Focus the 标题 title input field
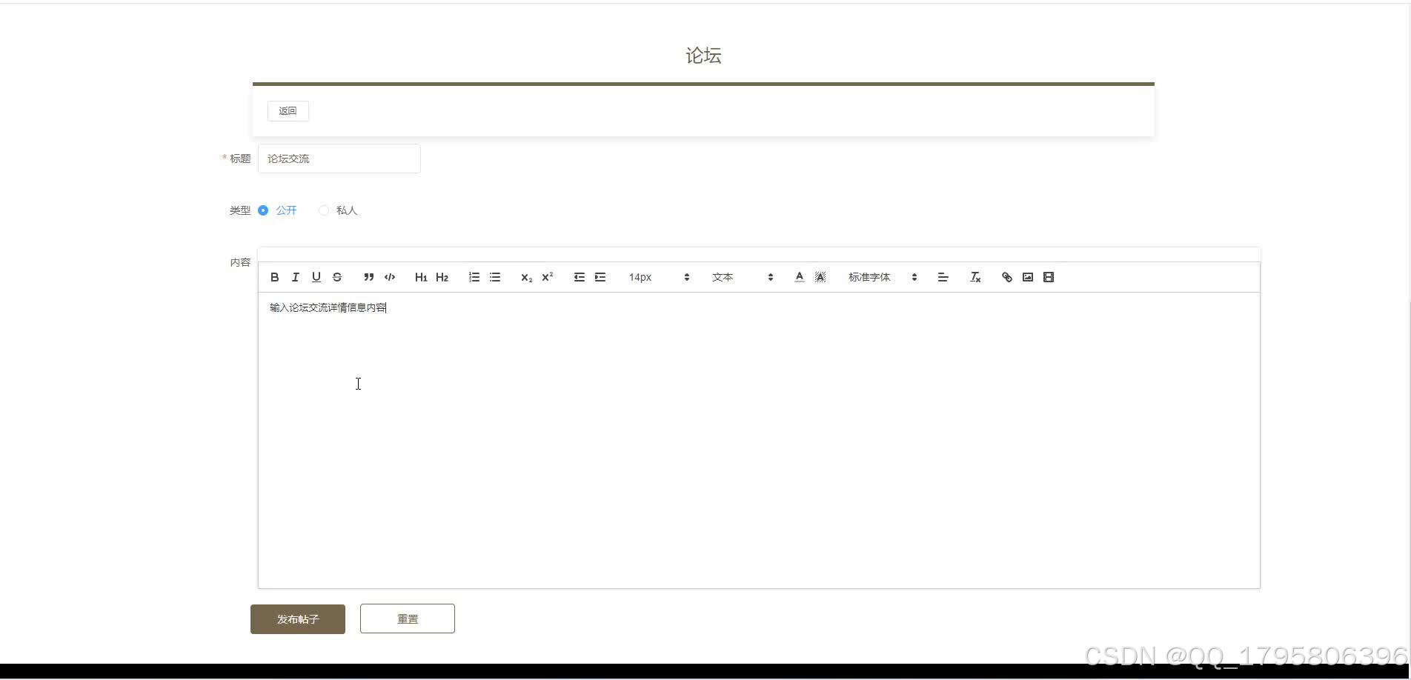Image resolution: width=1411 pixels, height=680 pixels. (x=339, y=159)
